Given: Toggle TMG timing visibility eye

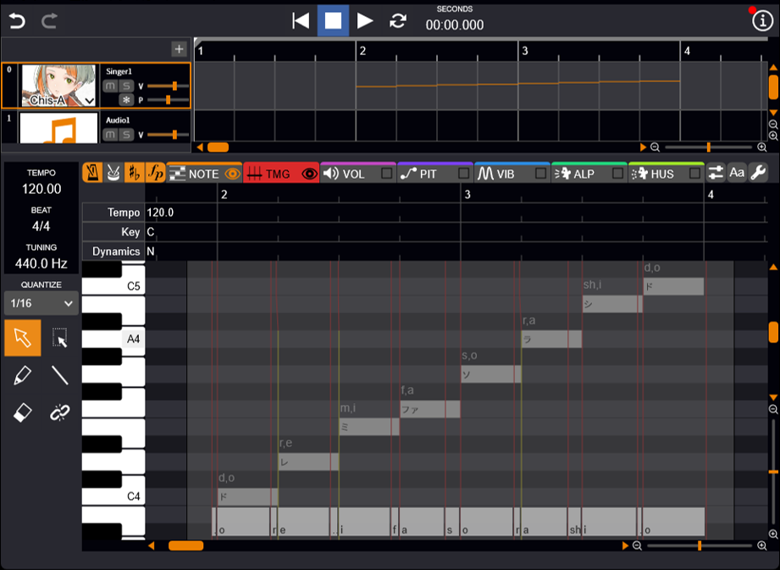Looking at the screenshot, I should pyautogui.click(x=309, y=174).
